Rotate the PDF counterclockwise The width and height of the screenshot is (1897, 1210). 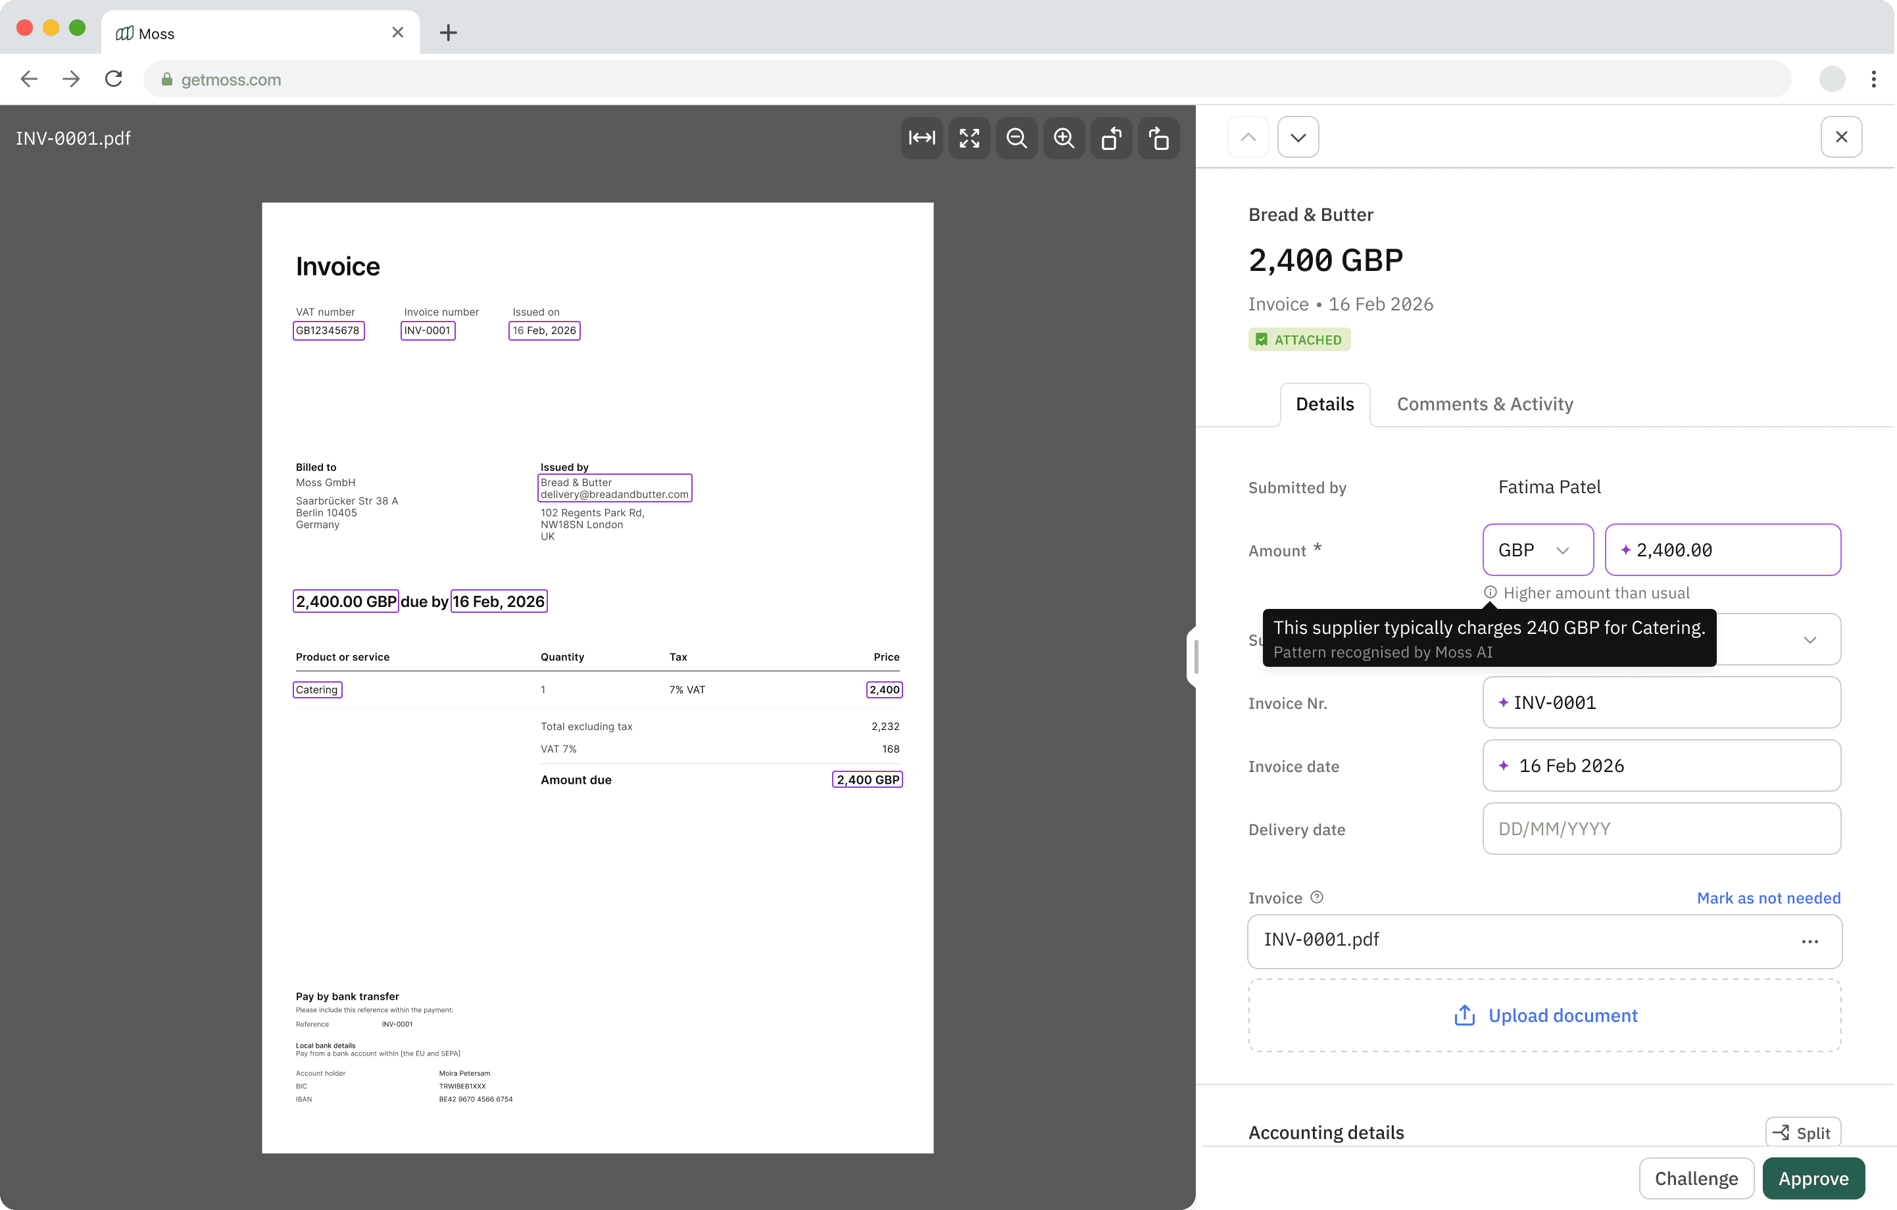click(1111, 138)
